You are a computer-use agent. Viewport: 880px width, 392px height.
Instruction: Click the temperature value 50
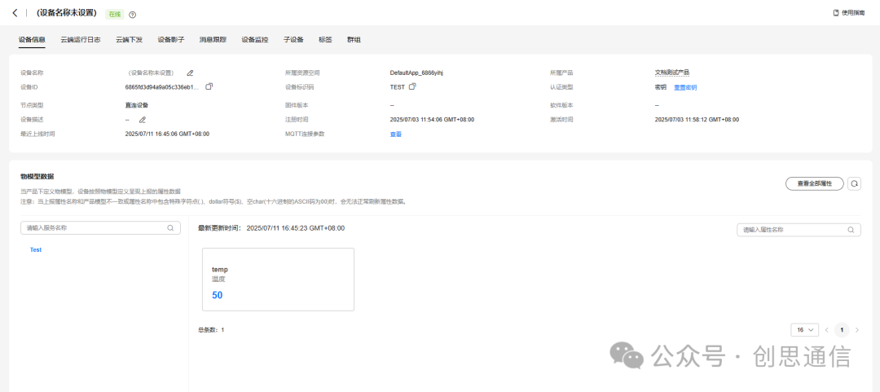pos(218,295)
